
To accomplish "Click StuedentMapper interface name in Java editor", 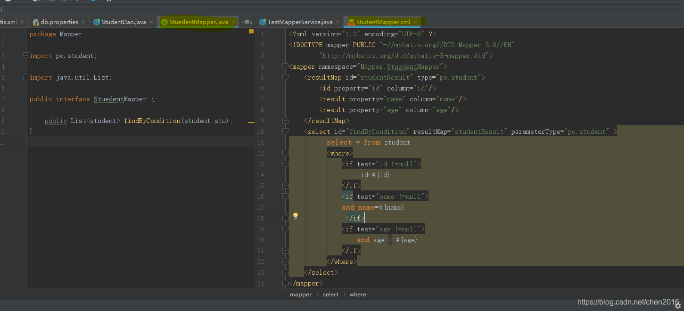I will (x=120, y=99).
